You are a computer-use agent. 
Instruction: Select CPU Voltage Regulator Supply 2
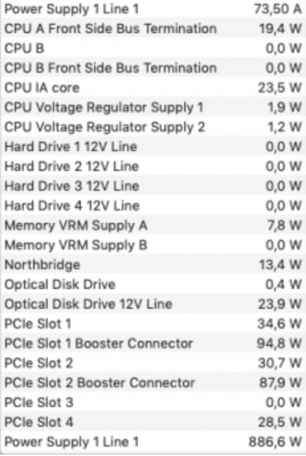153,127
